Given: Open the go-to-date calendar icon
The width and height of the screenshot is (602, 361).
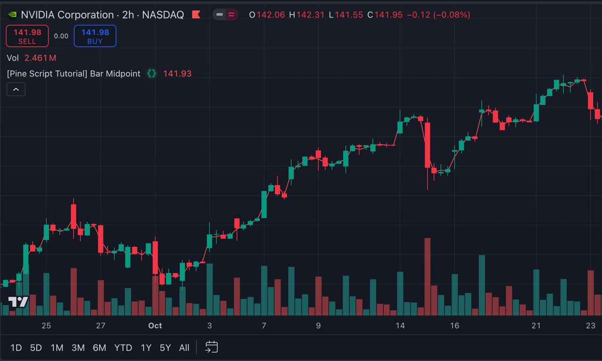Looking at the screenshot, I should tap(211, 347).
